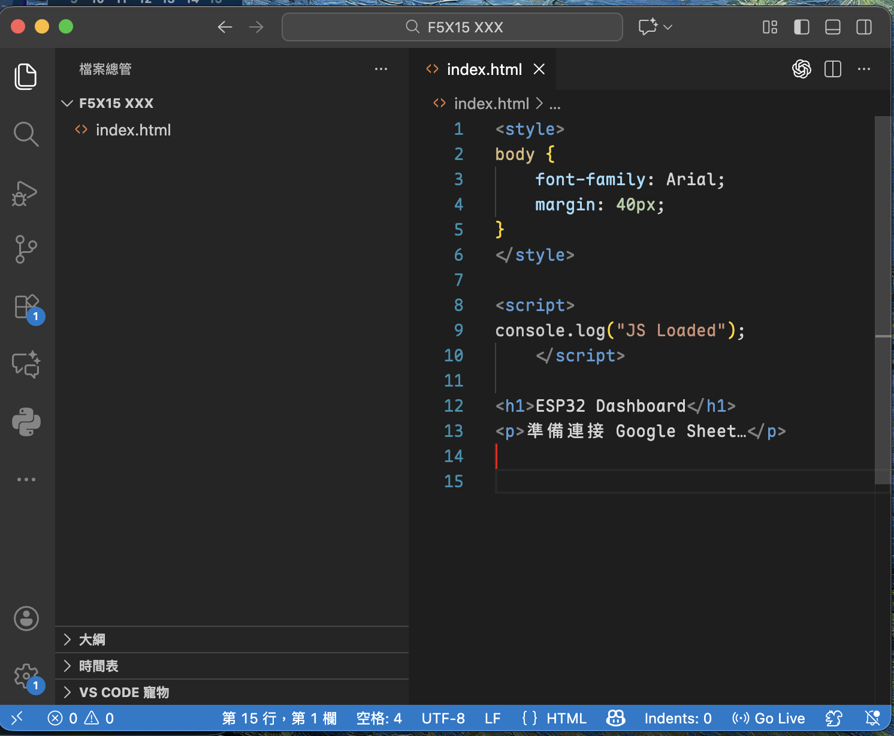The height and width of the screenshot is (736, 894).
Task: Expand the VS CODE 寵物 section
Action: pos(123,692)
